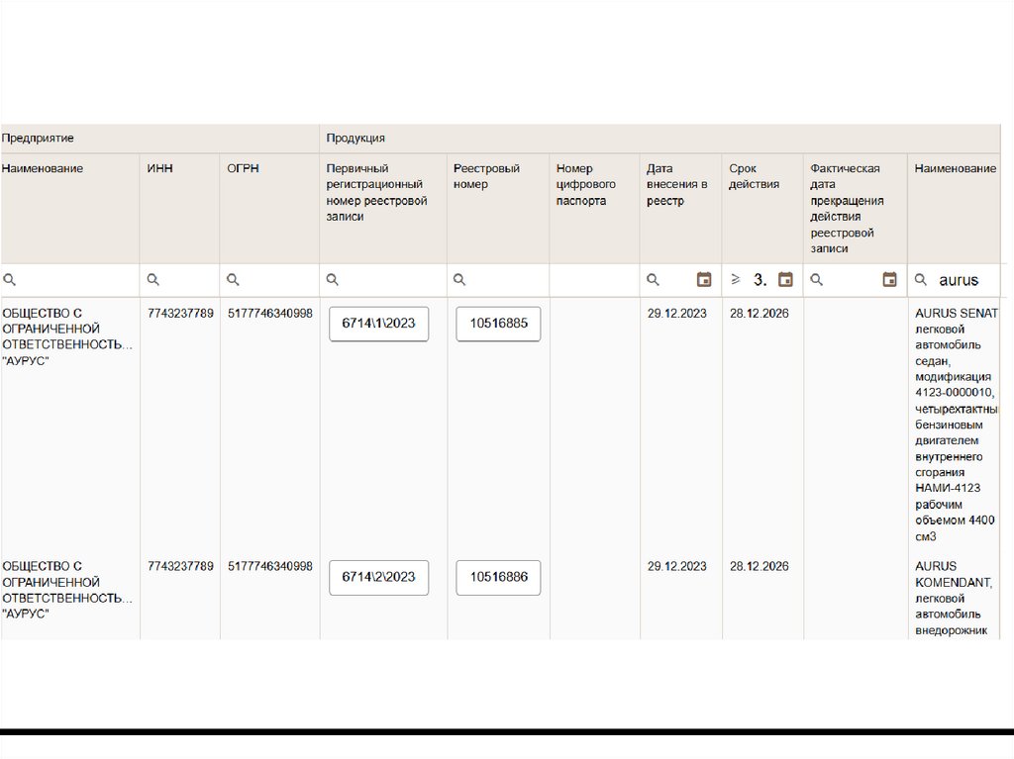Click search icon in Первичный регистрационный номер filter
1014x759 pixels.
click(333, 280)
